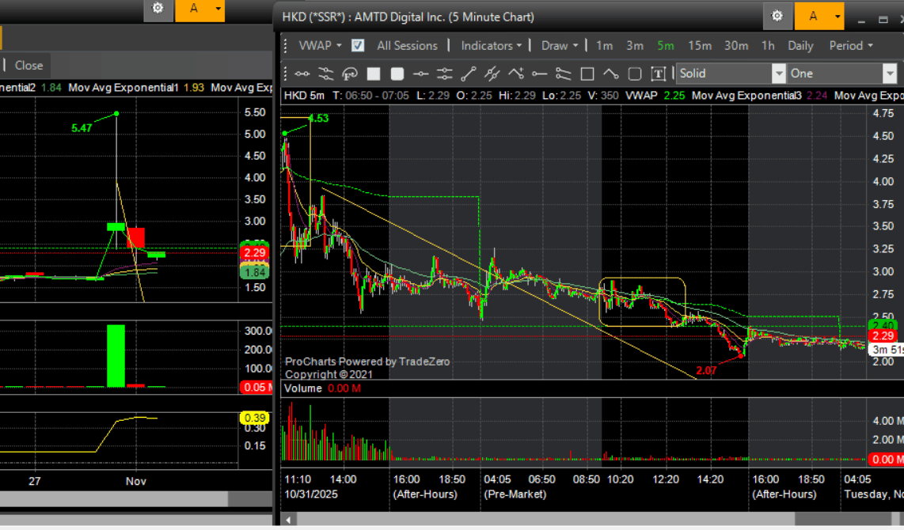Select the filled square shape tool
904x530 pixels.
374,74
